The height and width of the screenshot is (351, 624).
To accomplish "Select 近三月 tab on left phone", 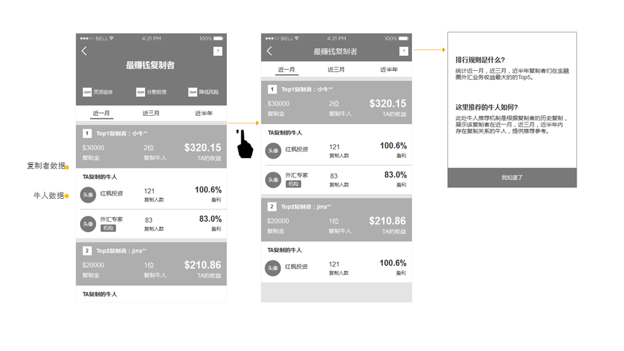I will 151,113.
